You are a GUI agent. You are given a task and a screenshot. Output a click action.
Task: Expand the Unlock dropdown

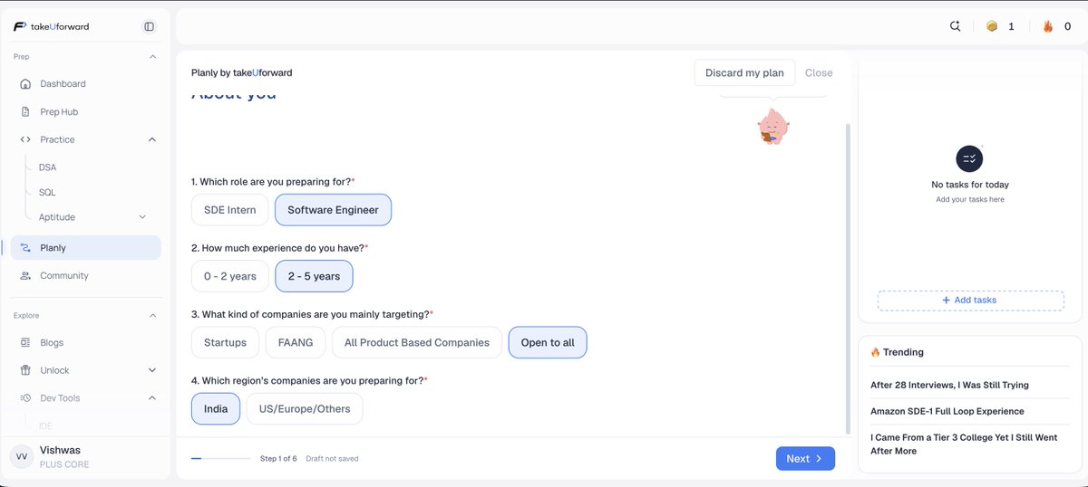tap(151, 370)
